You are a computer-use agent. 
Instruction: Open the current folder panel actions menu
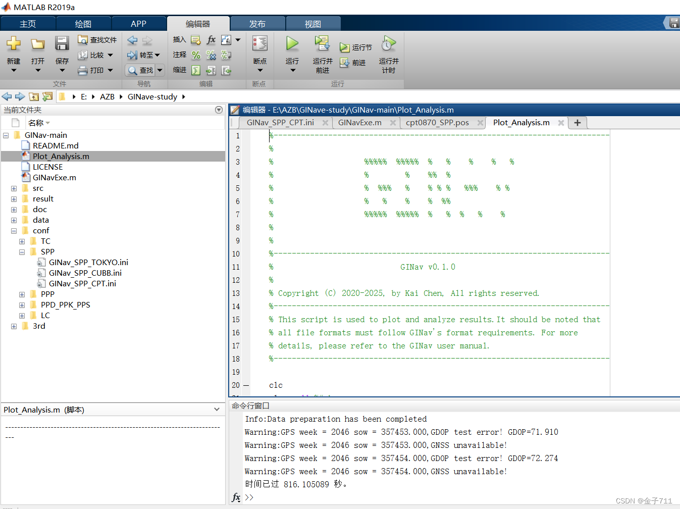pos(219,110)
